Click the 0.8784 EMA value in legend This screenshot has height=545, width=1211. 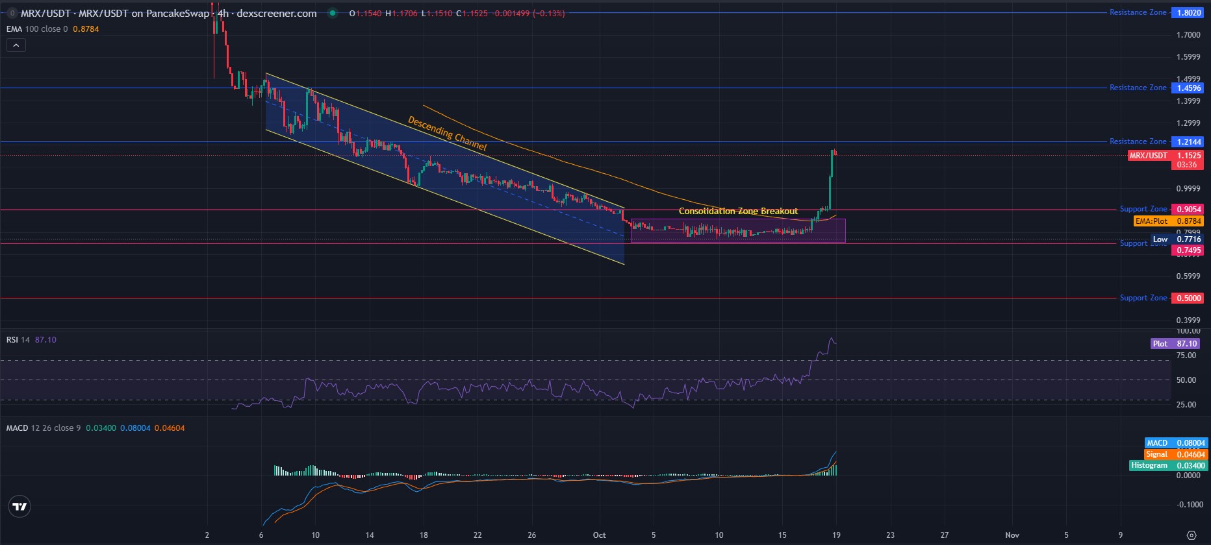[x=86, y=29]
